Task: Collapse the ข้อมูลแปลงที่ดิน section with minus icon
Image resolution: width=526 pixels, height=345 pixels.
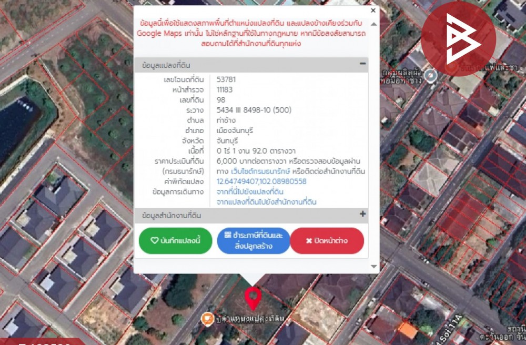Action: pos(362,64)
